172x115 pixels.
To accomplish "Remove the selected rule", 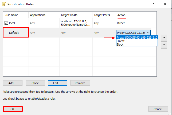I will tap(80, 83).
